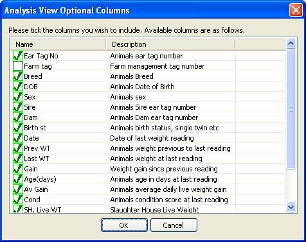The image size is (306, 242).
Task: Uncheck the Prev WT column
Action: coord(18,148)
